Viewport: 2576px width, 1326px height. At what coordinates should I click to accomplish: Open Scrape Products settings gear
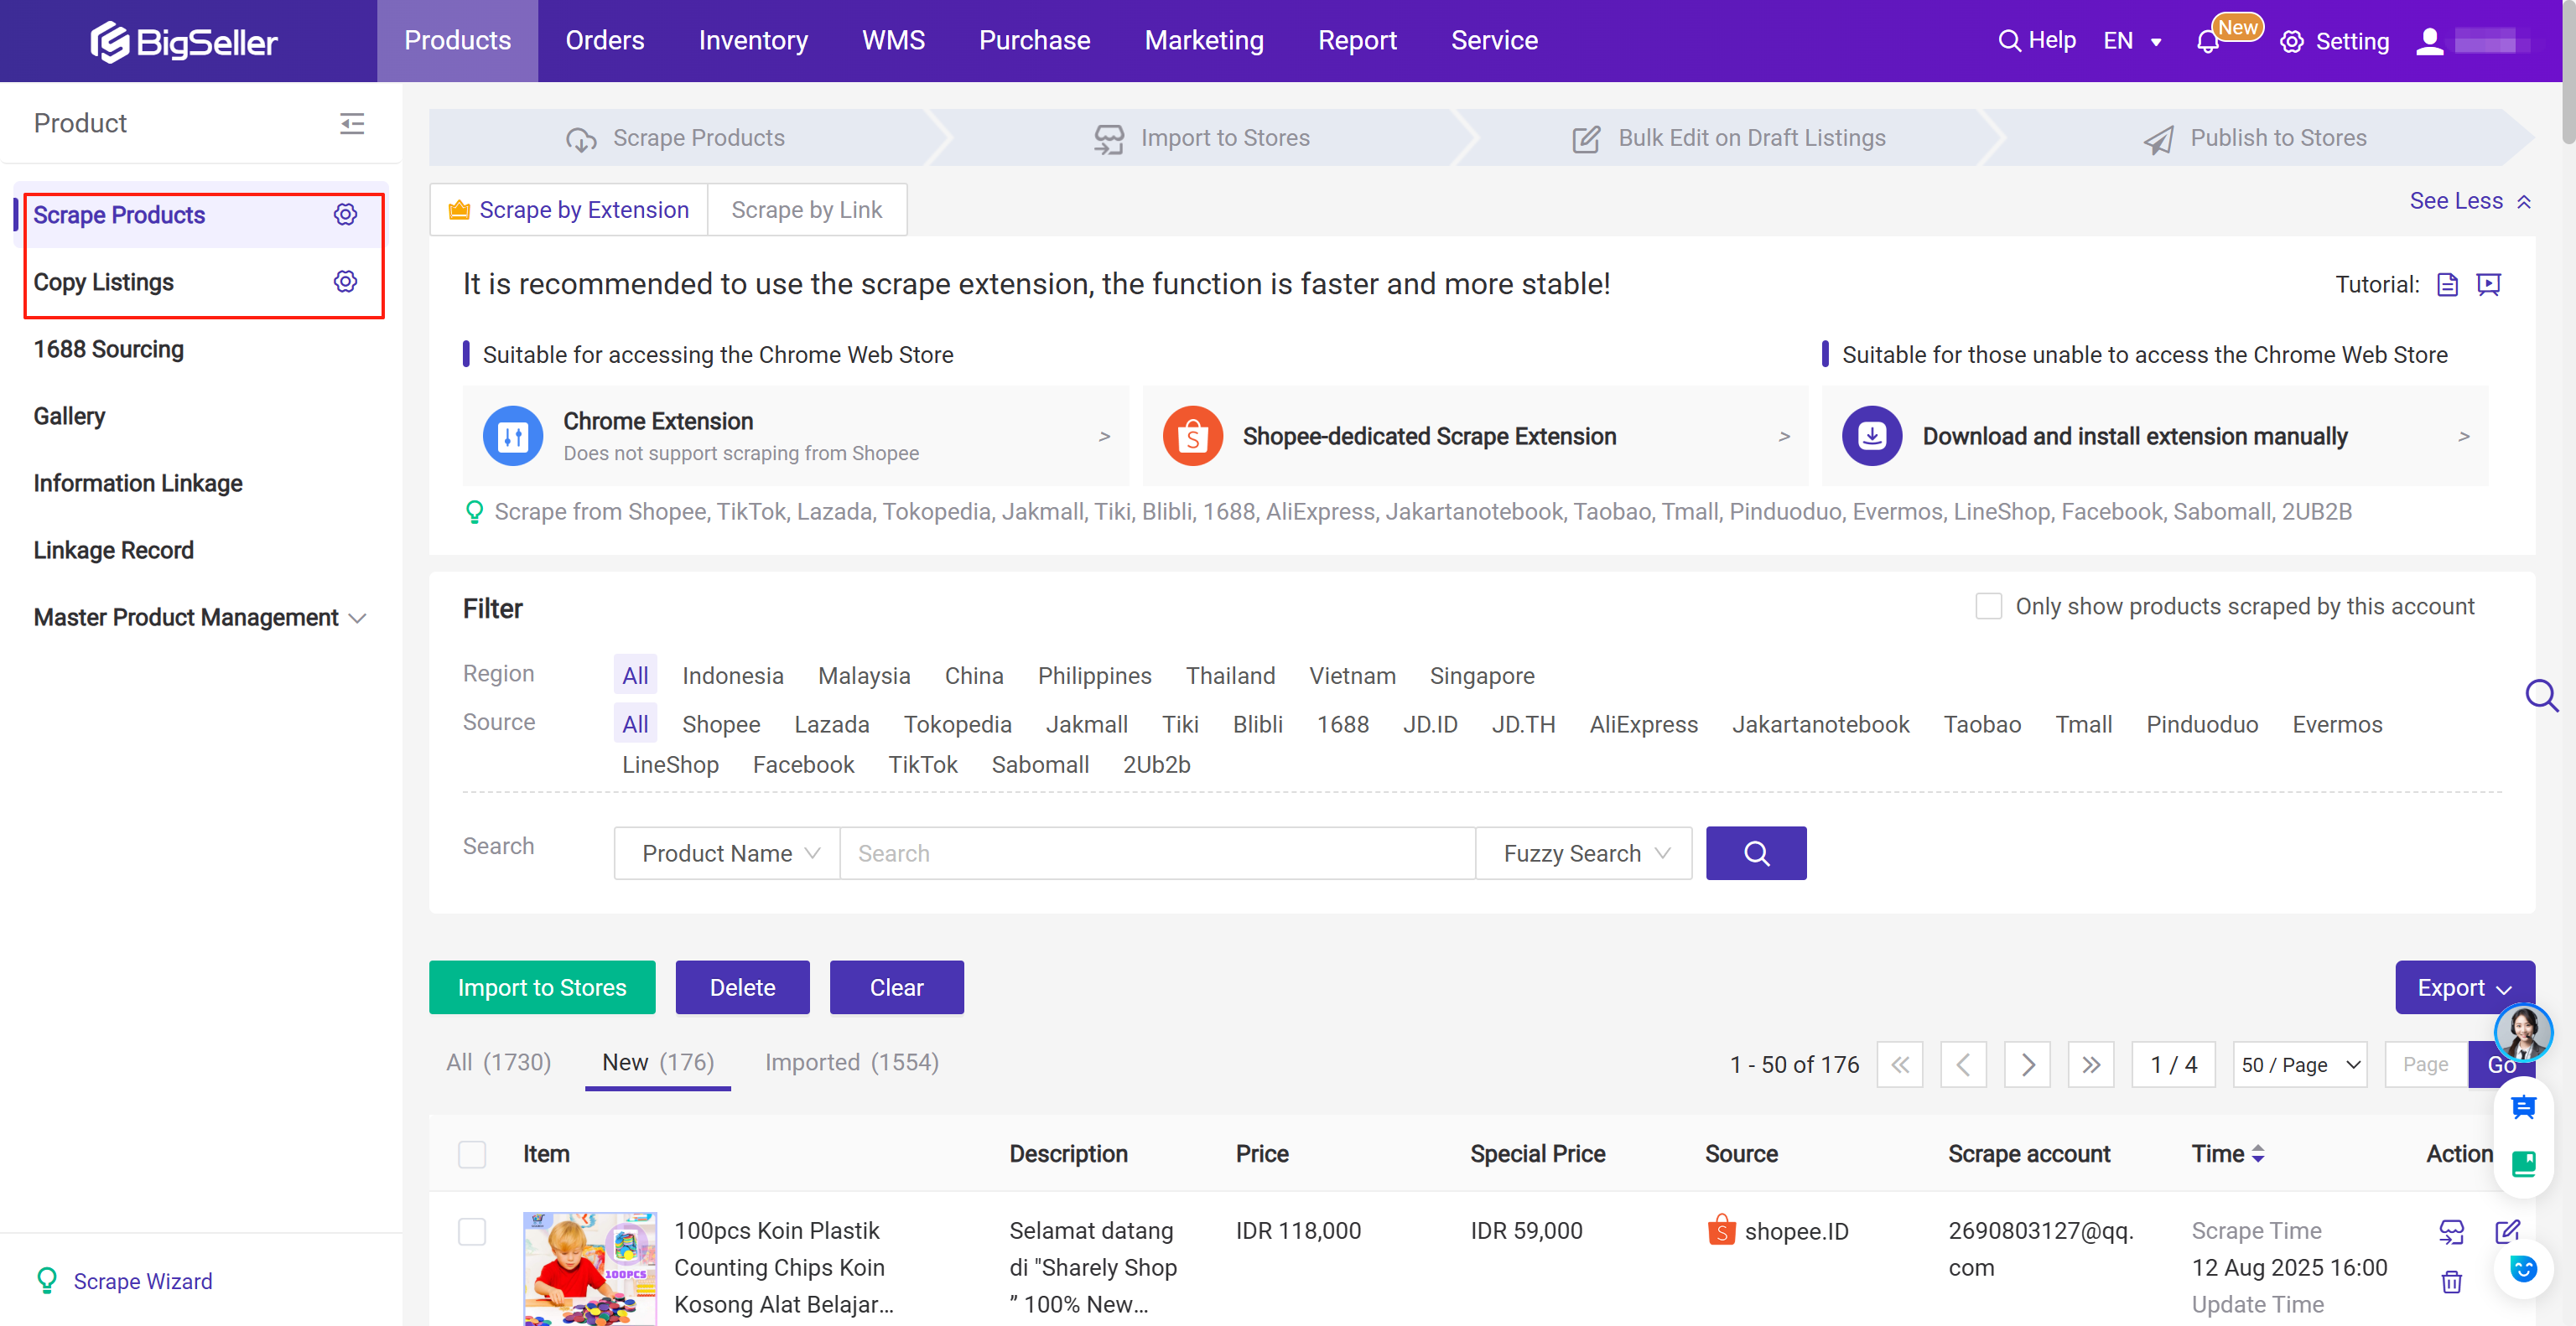(x=345, y=214)
